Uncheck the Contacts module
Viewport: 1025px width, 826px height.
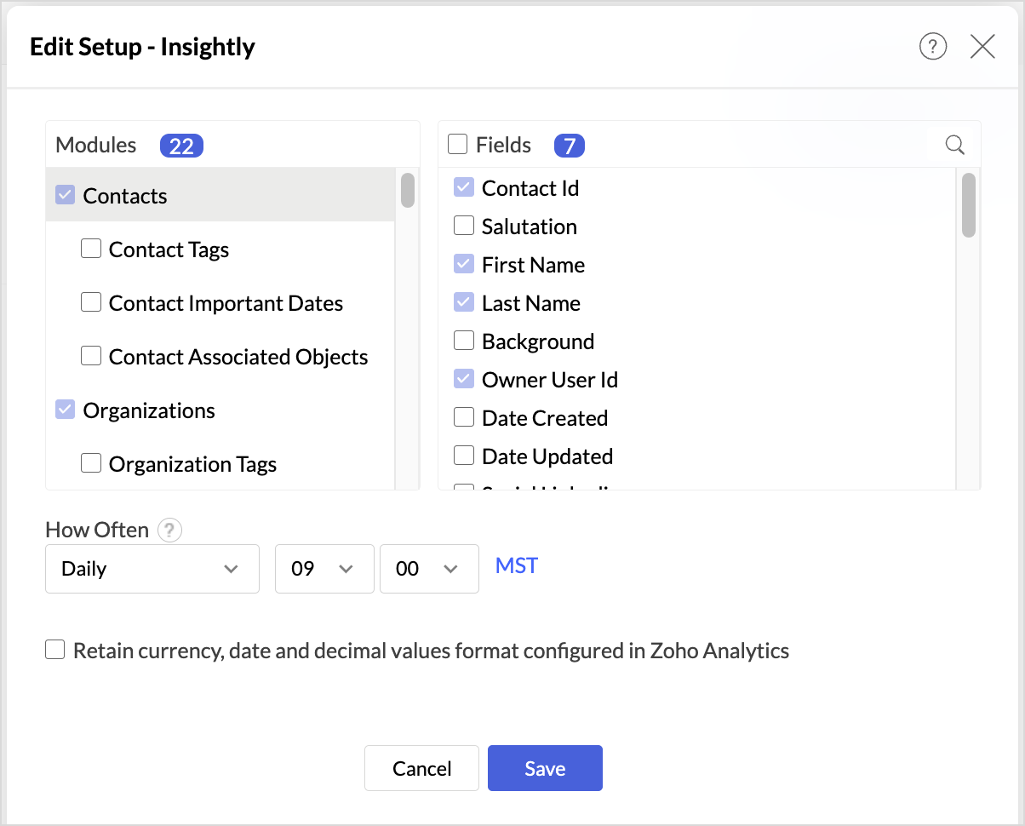coord(65,196)
